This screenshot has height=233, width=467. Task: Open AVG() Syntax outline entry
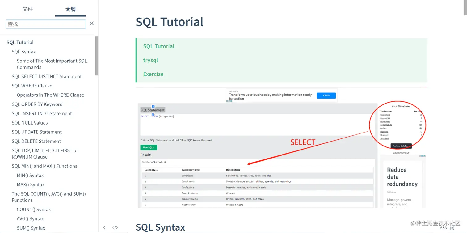point(30,218)
